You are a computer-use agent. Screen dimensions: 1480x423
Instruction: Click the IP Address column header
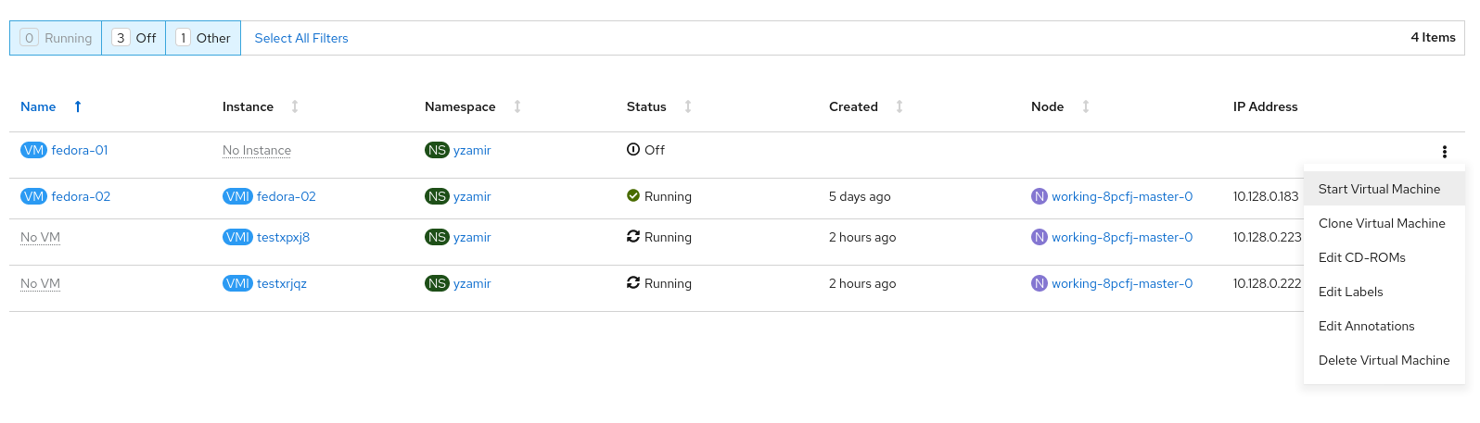(1265, 106)
